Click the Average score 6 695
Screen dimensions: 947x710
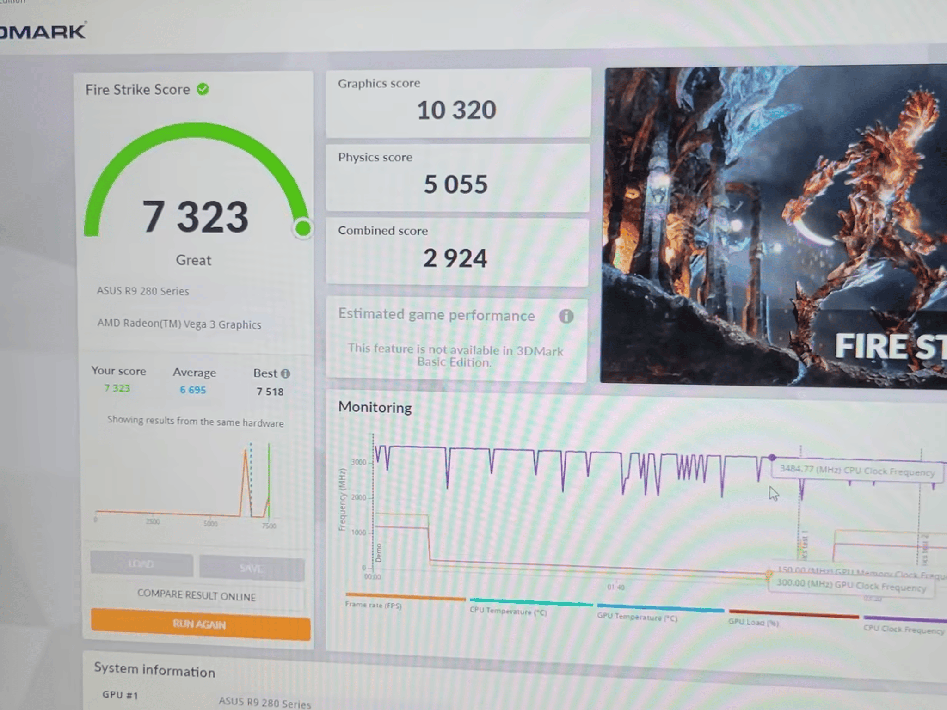tap(193, 390)
